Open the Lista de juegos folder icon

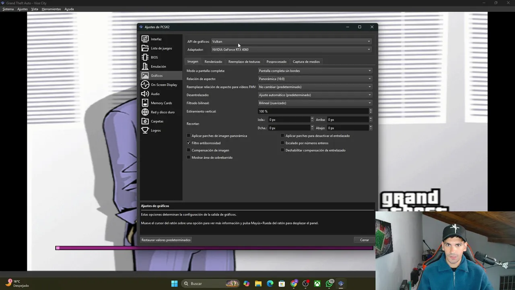pyautogui.click(x=145, y=48)
